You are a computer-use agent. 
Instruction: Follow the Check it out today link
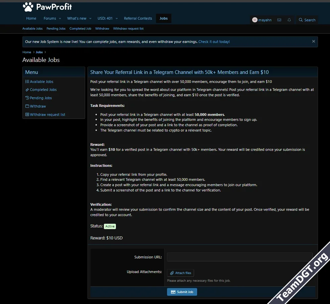pyautogui.click(x=214, y=42)
